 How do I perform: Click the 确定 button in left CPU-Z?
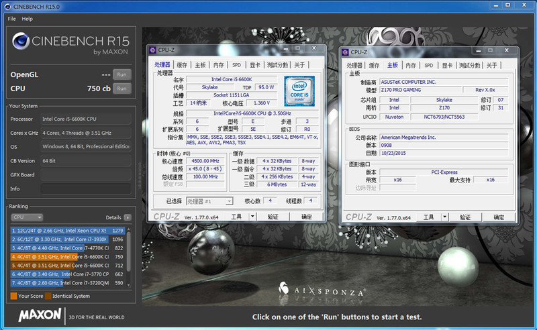307,217
